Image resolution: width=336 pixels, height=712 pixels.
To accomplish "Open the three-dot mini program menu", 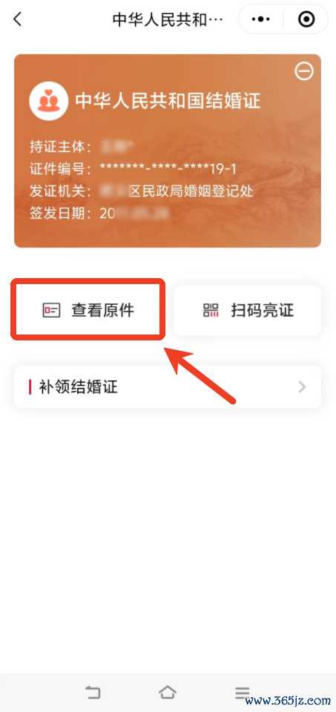I will click(261, 19).
